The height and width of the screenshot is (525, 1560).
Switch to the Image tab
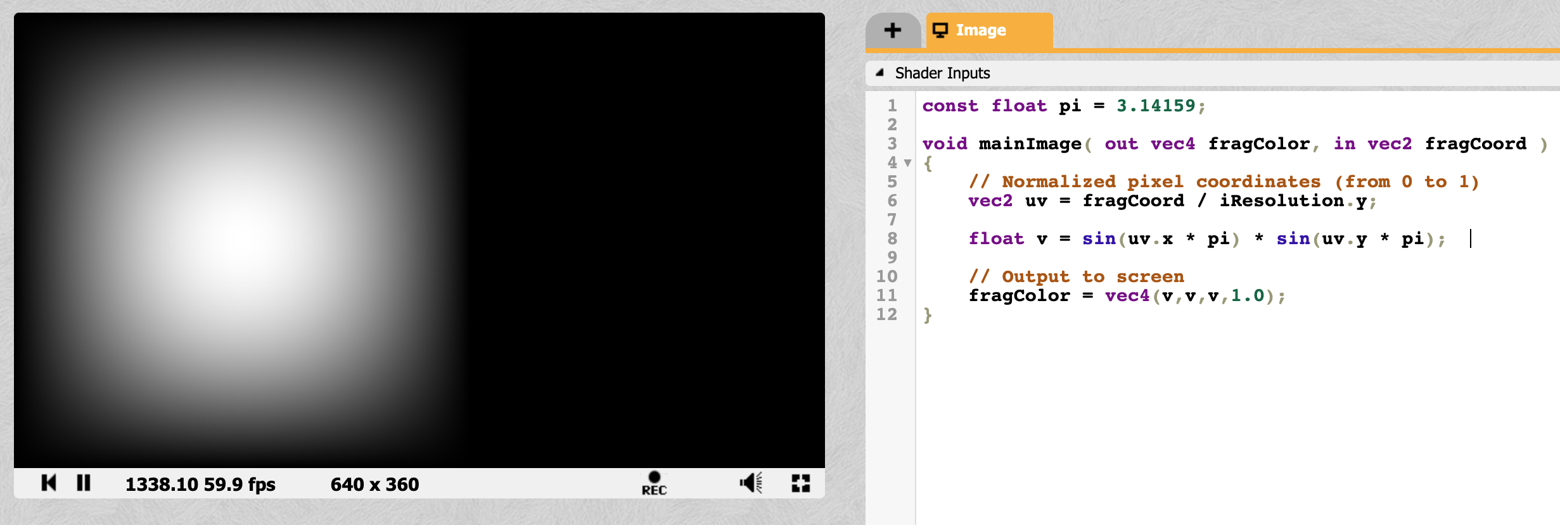[989, 30]
